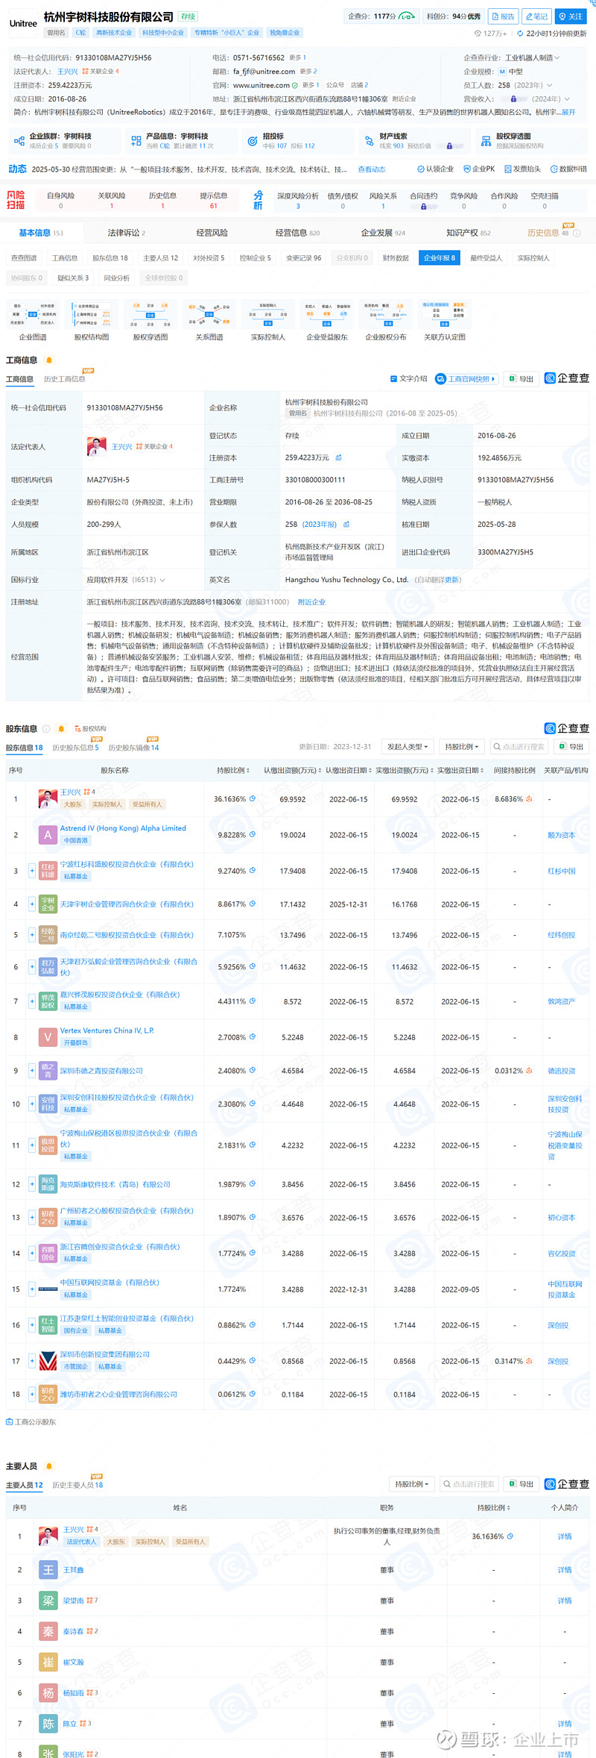Expand row 宁波红杉科盛股权投资合伙企业

[32, 871]
